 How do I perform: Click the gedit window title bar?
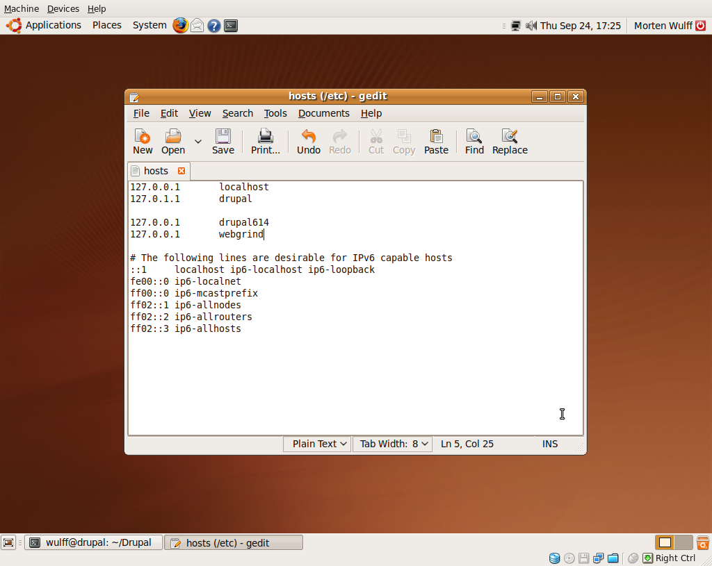click(337, 96)
